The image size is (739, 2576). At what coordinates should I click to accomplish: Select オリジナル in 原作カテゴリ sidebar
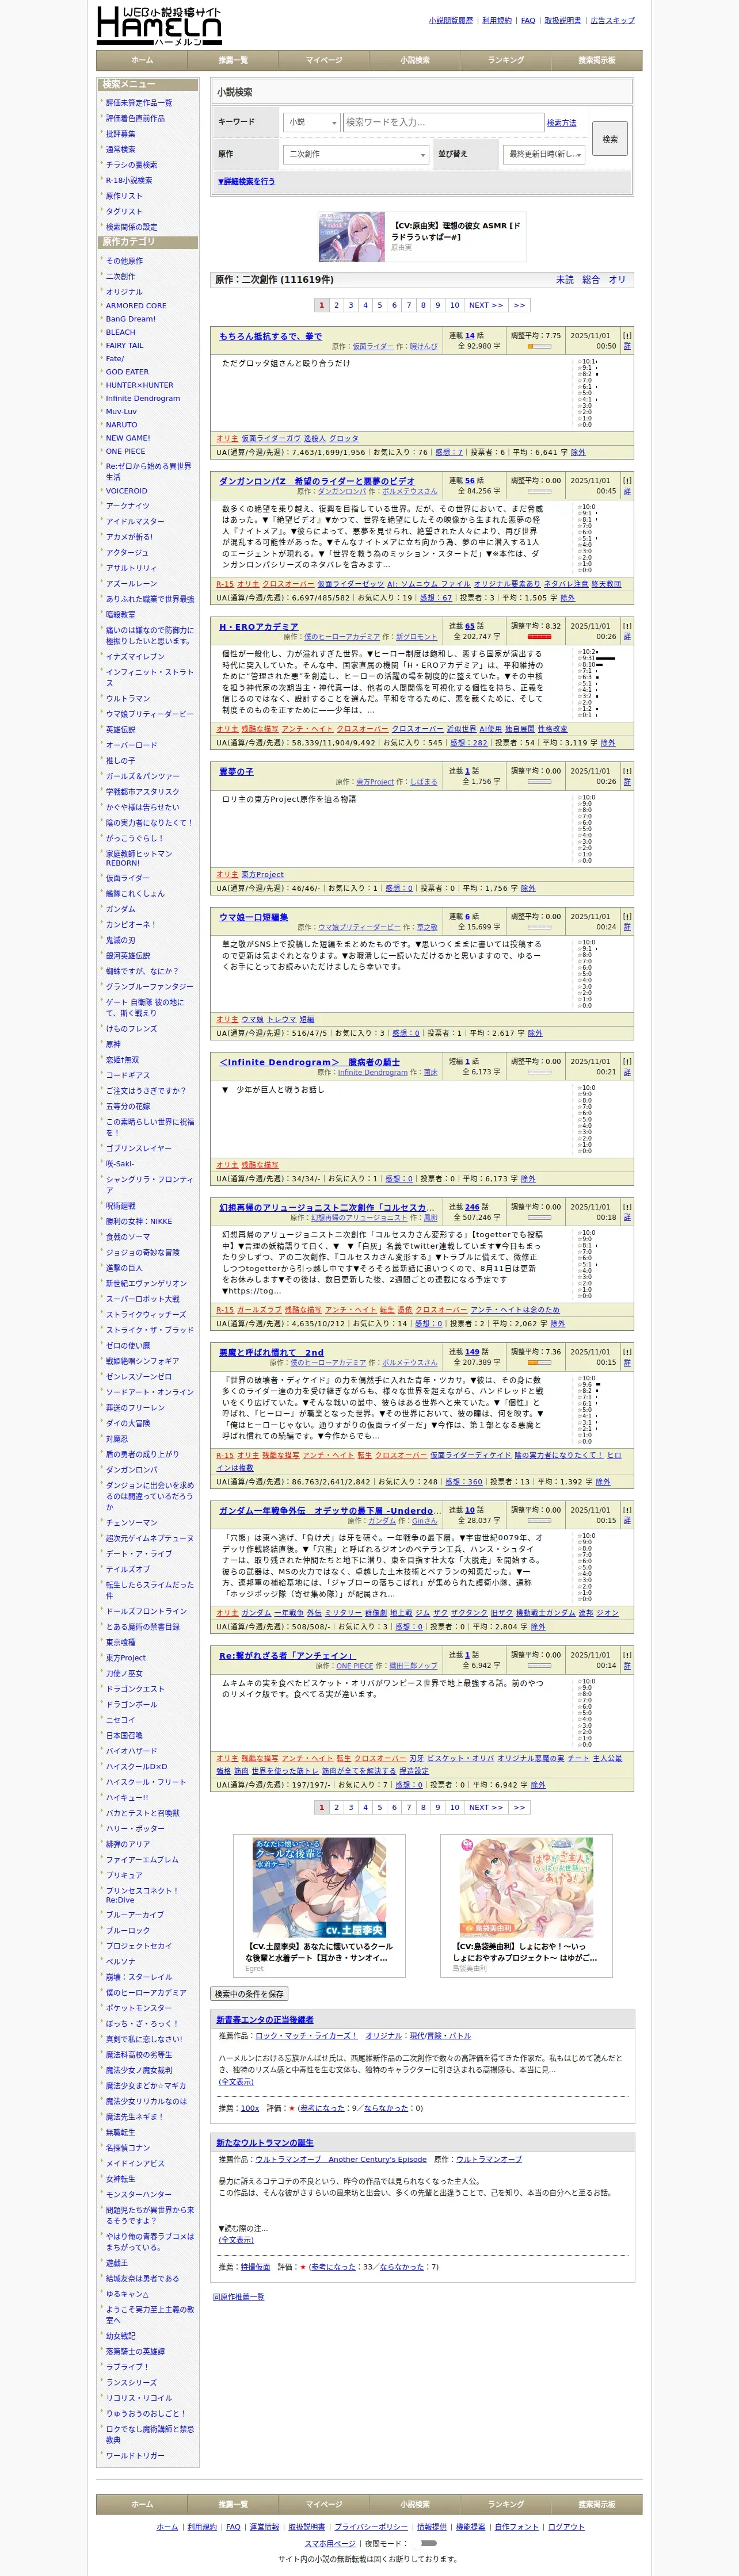coord(124,292)
